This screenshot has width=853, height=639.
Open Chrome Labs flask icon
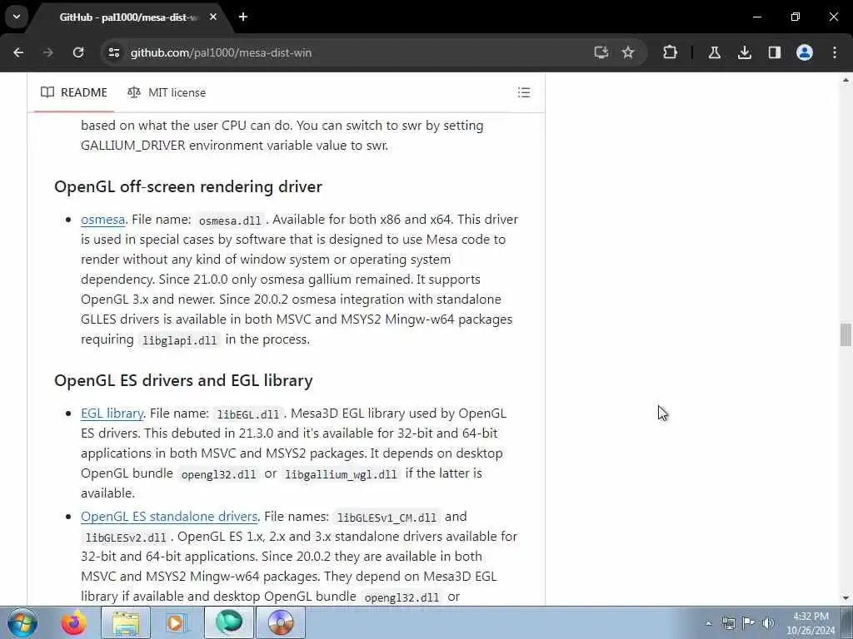coord(714,52)
